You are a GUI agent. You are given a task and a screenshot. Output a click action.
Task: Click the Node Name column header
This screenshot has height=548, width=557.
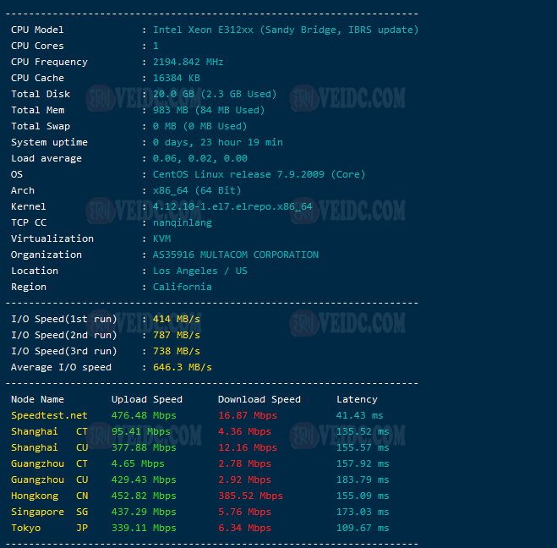click(x=37, y=399)
